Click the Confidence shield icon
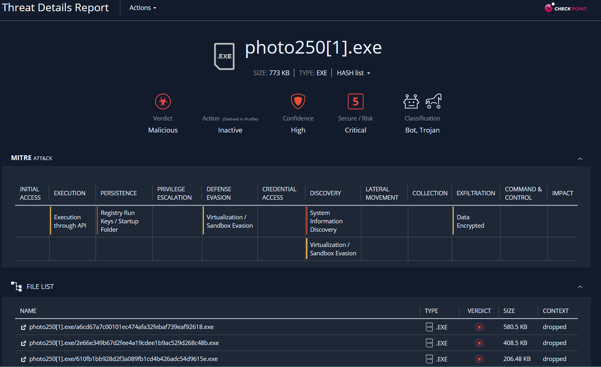The width and height of the screenshot is (601, 367). (x=298, y=102)
